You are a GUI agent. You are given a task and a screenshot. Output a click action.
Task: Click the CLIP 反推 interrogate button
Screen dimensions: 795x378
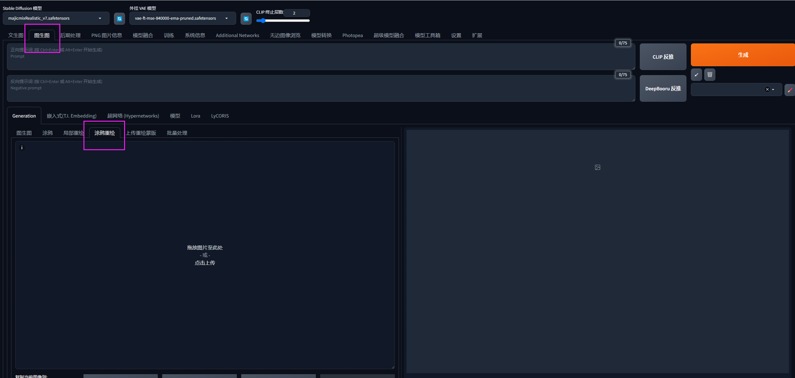(663, 57)
